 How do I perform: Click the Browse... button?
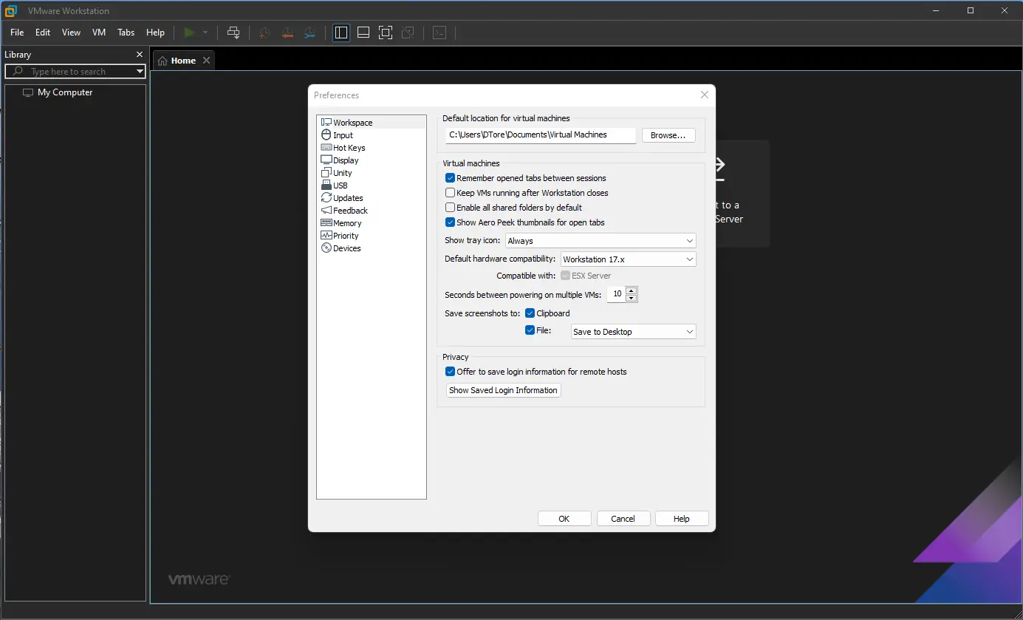(x=668, y=135)
